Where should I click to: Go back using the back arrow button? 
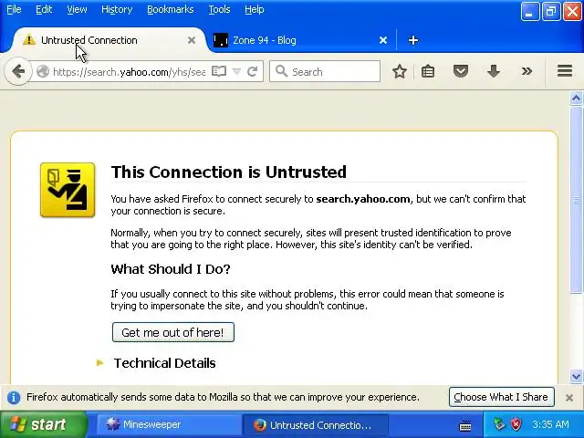(x=18, y=71)
